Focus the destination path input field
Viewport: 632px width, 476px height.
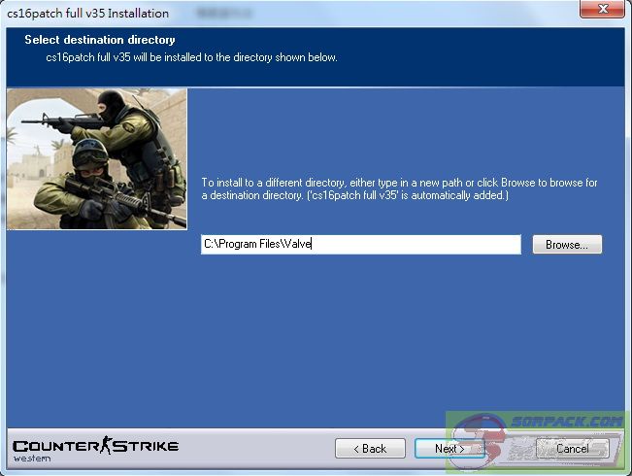[360, 245]
